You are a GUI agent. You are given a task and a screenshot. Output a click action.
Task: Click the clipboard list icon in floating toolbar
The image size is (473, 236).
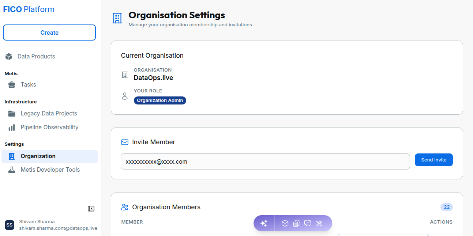click(296, 223)
